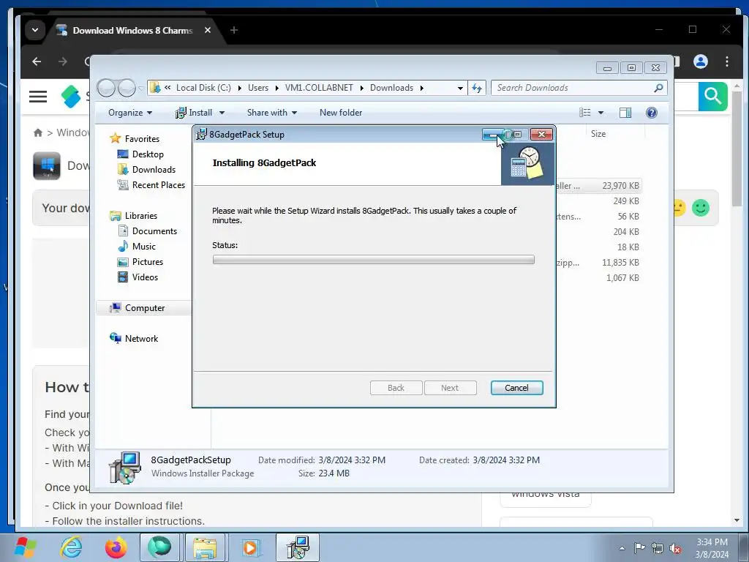Click Cancel in the 8GadgetPack Setup dialog

click(516, 388)
